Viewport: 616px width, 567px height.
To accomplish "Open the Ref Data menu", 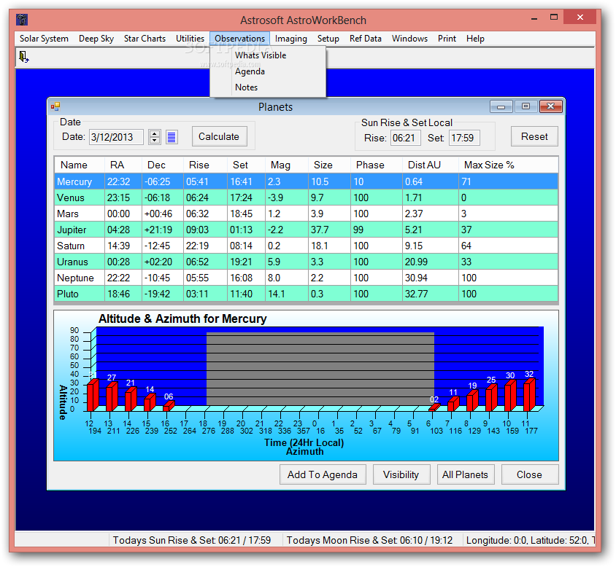I will 366,39.
